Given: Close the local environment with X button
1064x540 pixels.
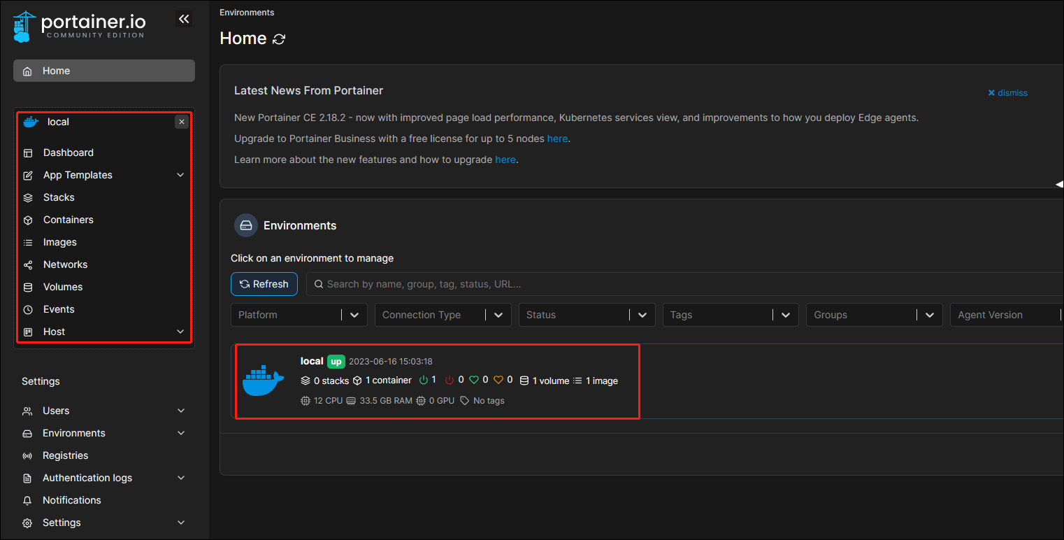Looking at the screenshot, I should pyautogui.click(x=182, y=122).
